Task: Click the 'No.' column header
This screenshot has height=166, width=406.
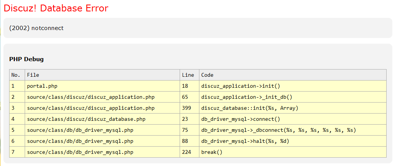Action: 17,75
